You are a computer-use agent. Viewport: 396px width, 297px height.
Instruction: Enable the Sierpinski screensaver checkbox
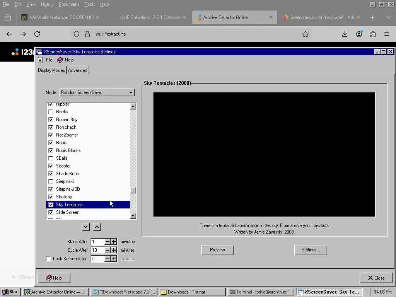point(51,181)
